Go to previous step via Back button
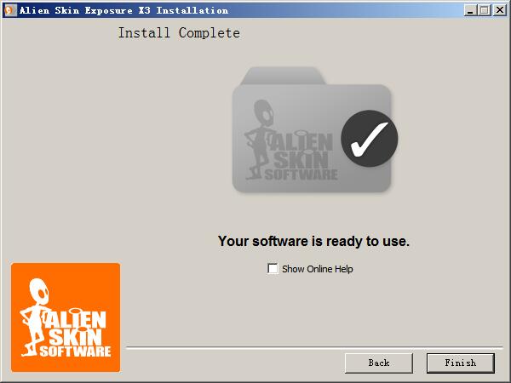Viewport: 511px width, 383px height. (x=379, y=363)
